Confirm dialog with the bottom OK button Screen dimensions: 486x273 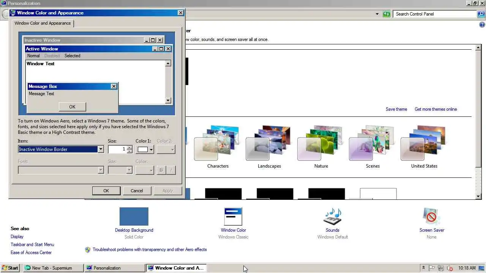click(x=106, y=191)
